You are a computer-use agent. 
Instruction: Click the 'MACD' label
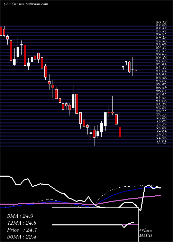145,235
